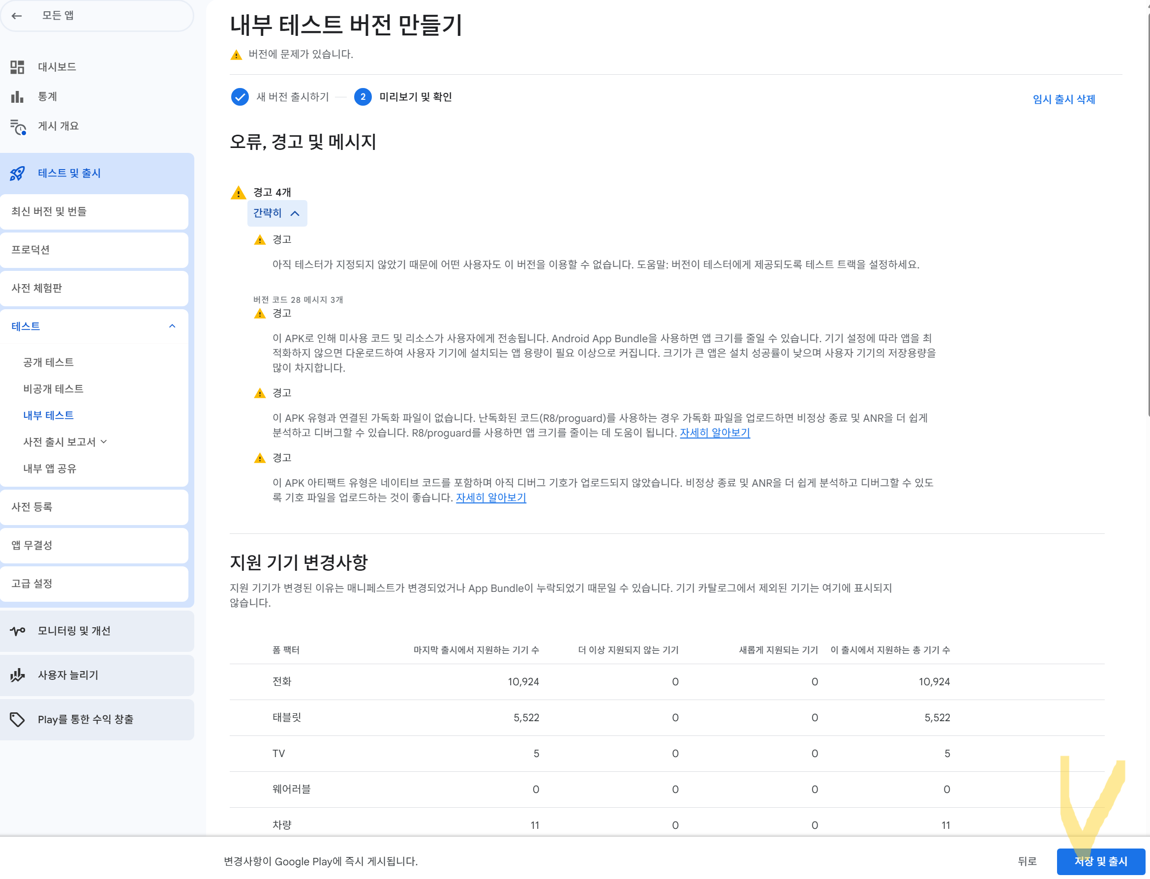Select 비공개 테스트 in the sidebar
This screenshot has height=879, width=1150.
click(x=53, y=389)
